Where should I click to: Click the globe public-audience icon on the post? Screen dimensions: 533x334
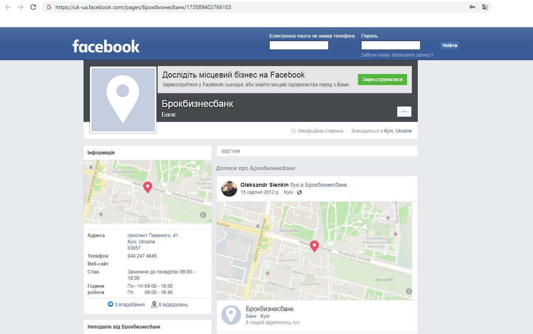[299, 192]
